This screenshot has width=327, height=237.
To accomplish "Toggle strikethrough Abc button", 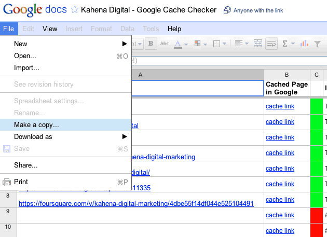I will coord(165,44).
